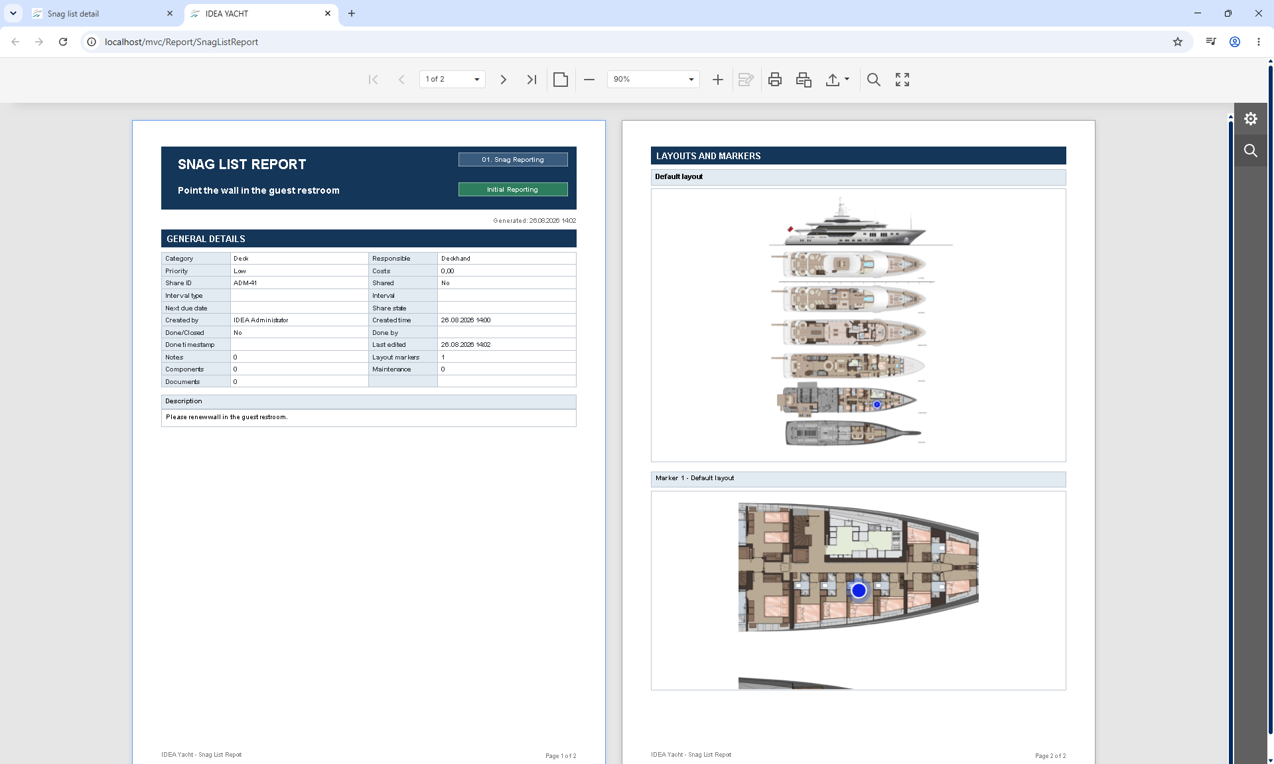Open export format dropdown arrow
Viewport: 1274px width, 764px height.
847,80
